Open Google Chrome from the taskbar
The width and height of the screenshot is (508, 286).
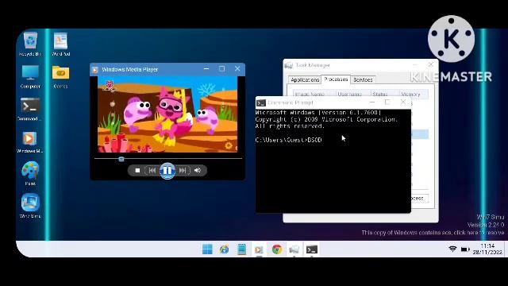(x=276, y=249)
